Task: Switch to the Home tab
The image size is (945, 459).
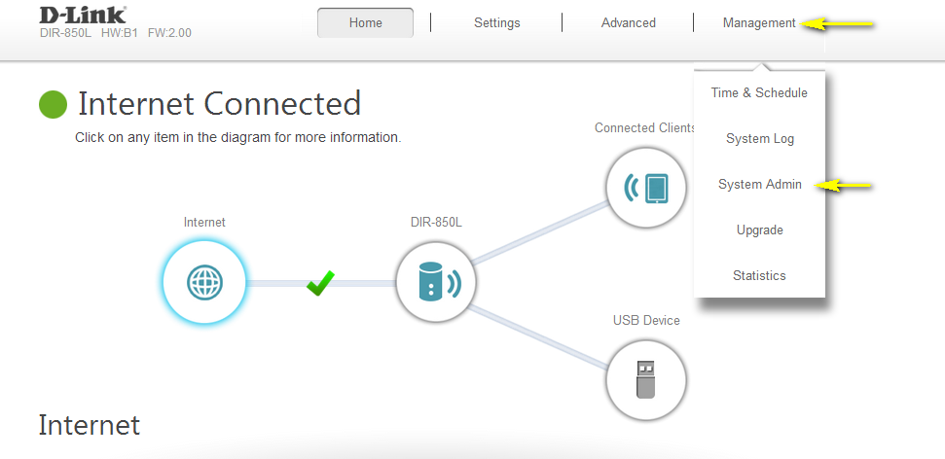Action: tap(365, 22)
